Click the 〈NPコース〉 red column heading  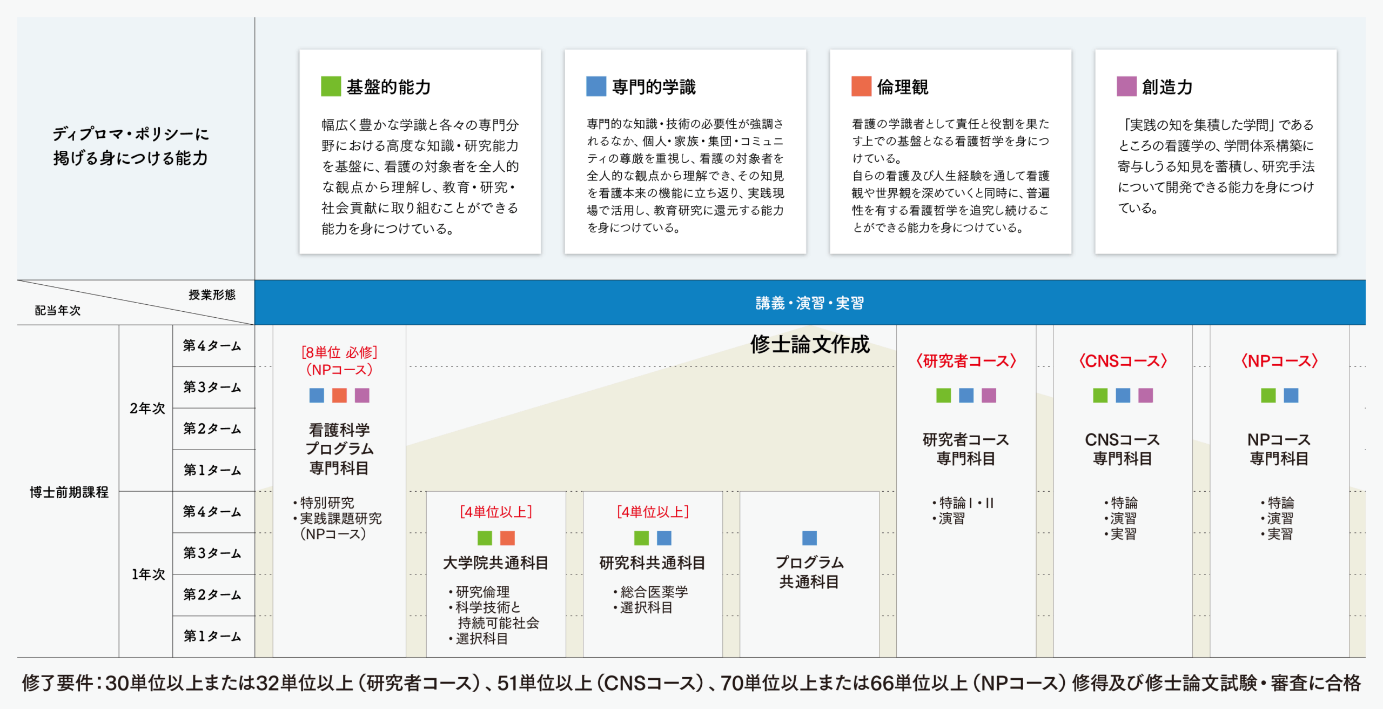pyautogui.click(x=1279, y=361)
